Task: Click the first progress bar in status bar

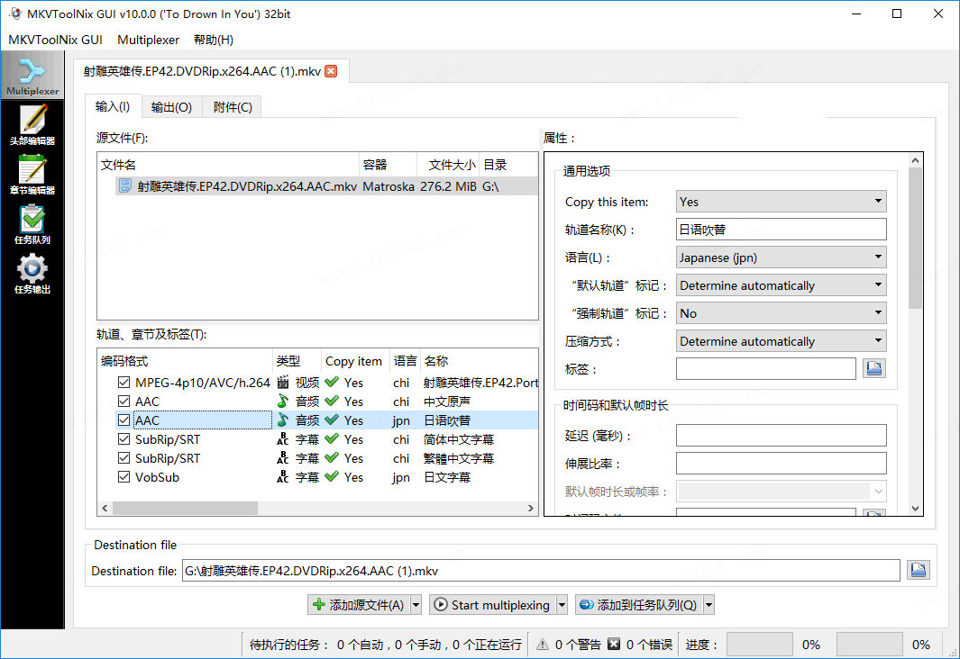Action: pyautogui.click(x=759, y=645)
